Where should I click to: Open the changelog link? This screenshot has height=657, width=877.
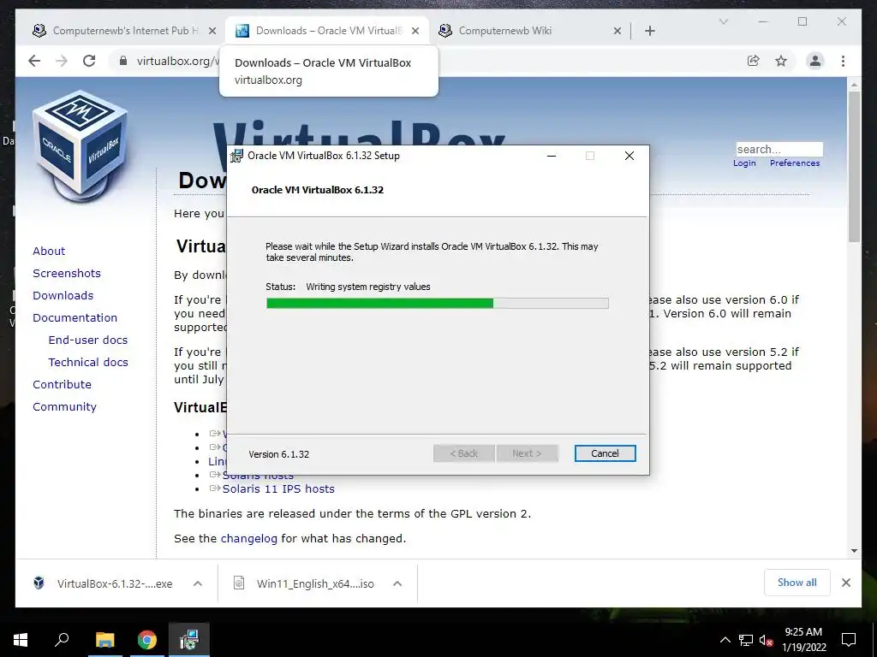(249, 539)
